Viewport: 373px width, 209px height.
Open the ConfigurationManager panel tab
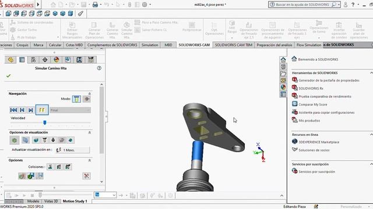click(33, 59)
